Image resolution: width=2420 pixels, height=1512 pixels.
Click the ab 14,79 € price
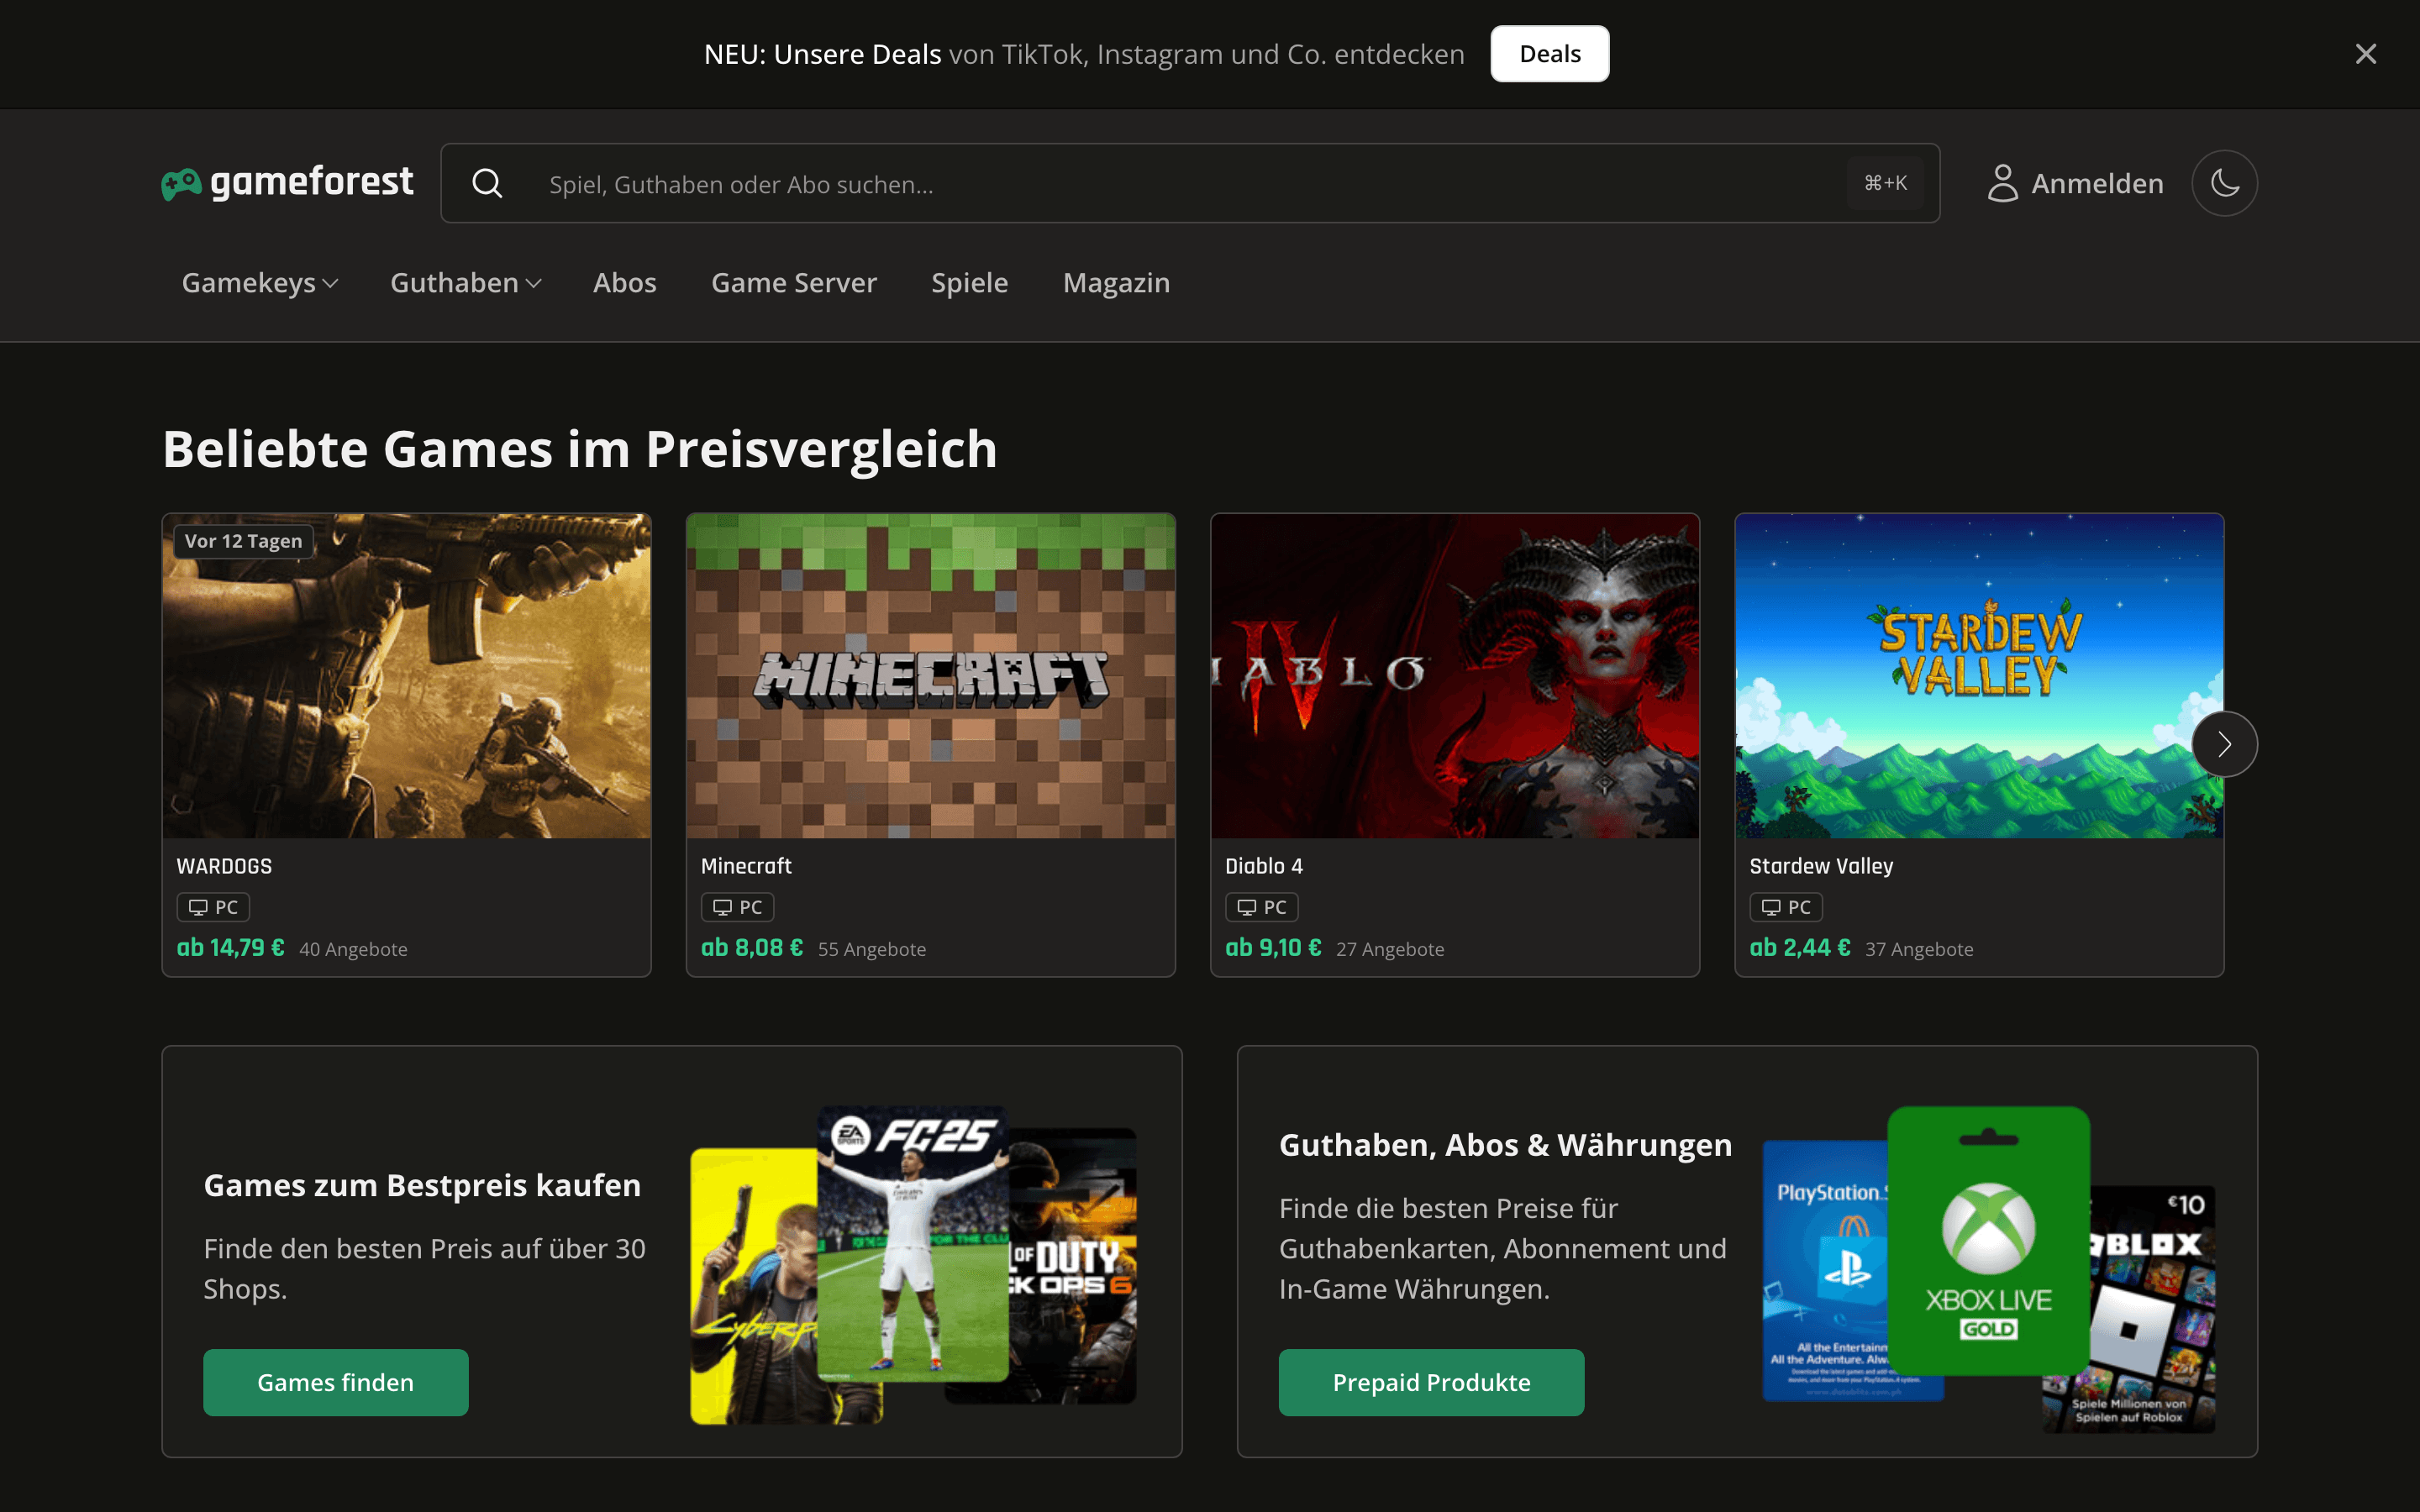231,948
